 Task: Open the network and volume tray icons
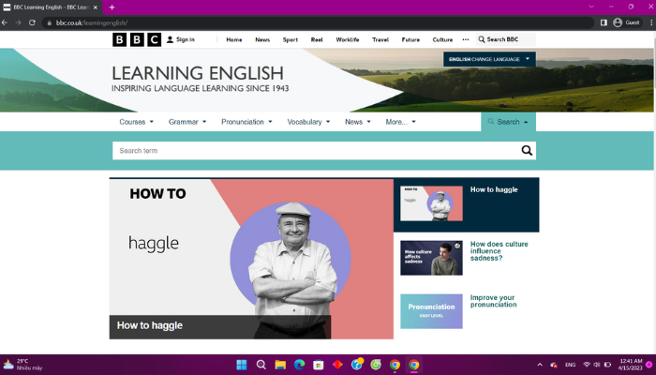click(597, 365)
